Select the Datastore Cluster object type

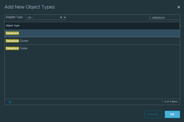pos(92,41)
